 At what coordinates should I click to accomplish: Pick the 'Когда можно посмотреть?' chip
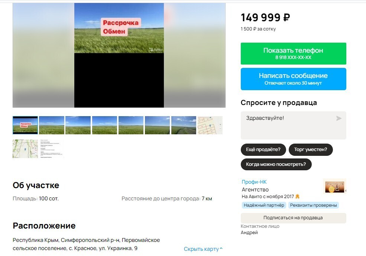tap(276, 164)
